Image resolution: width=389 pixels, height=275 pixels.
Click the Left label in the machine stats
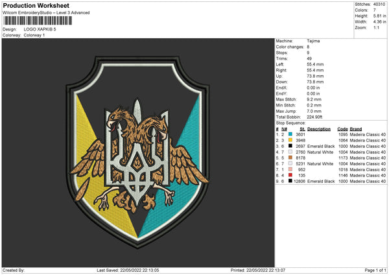tap(279, 64)
